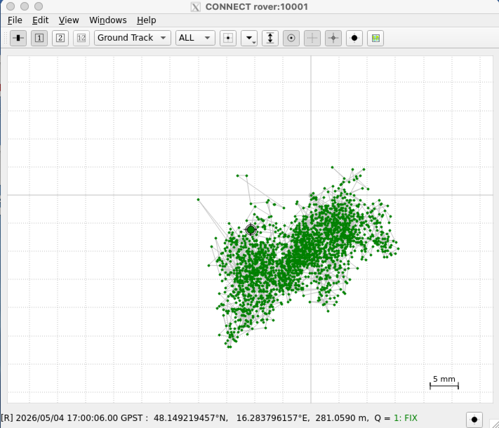Click the black dot toolbar icon

354,38
